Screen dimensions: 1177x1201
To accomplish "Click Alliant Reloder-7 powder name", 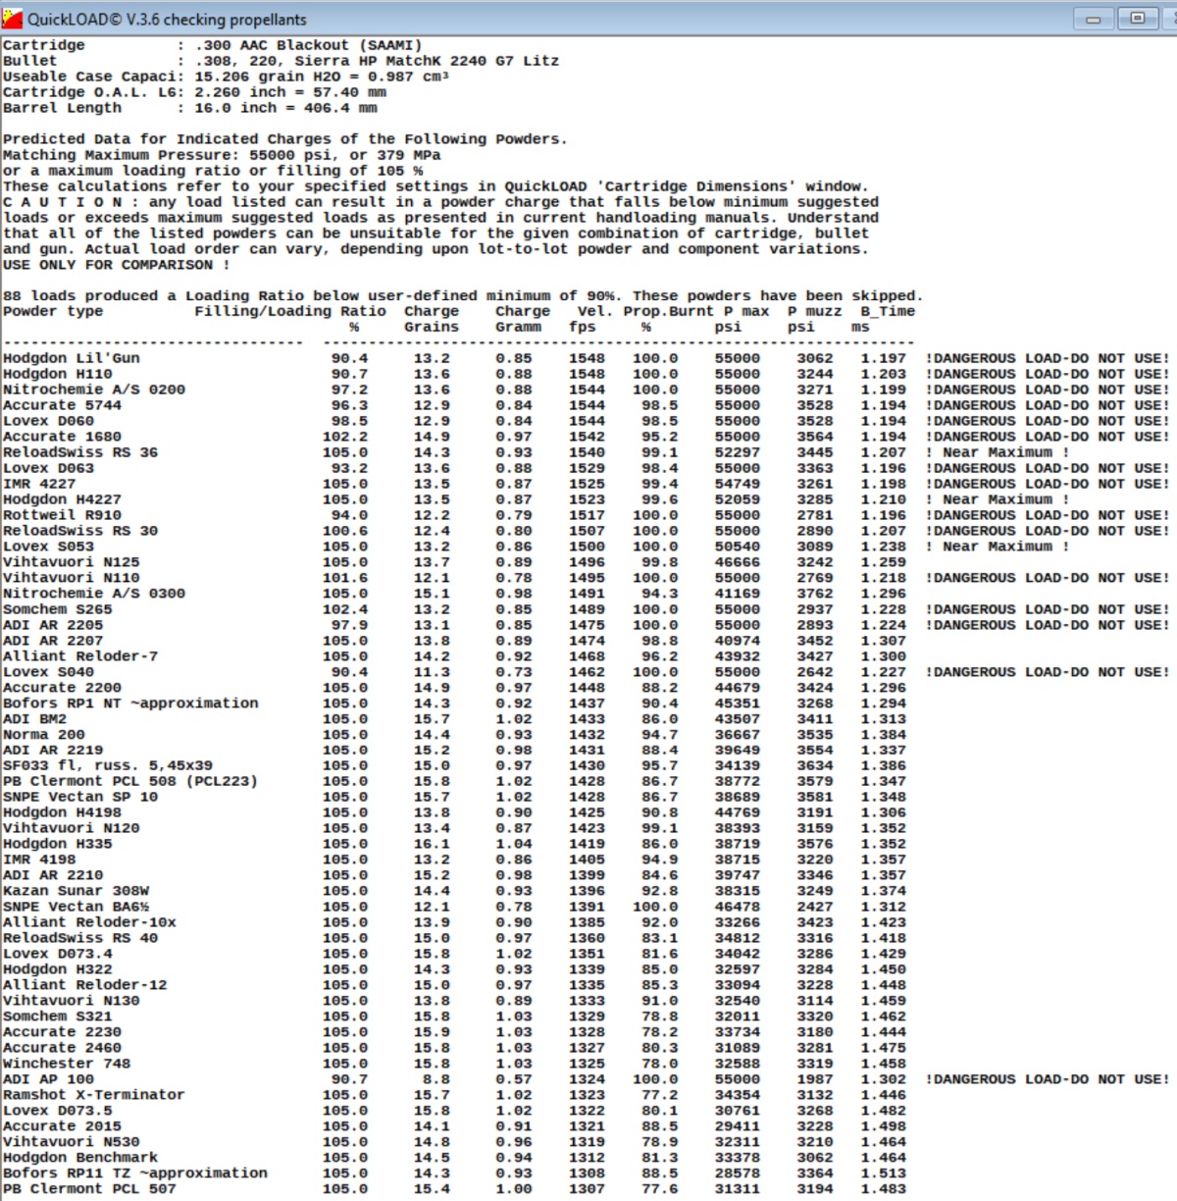I will point(79,656).
